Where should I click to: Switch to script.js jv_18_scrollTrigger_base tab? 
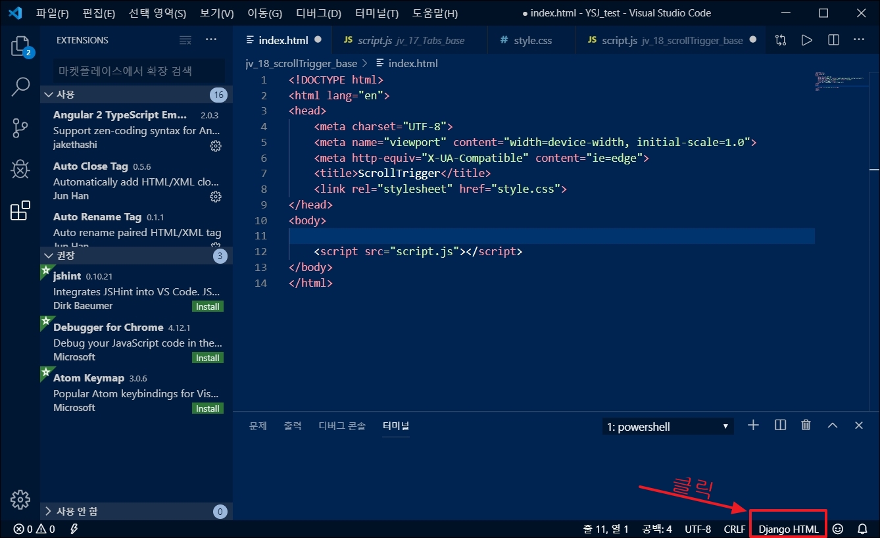coord(671,40)
